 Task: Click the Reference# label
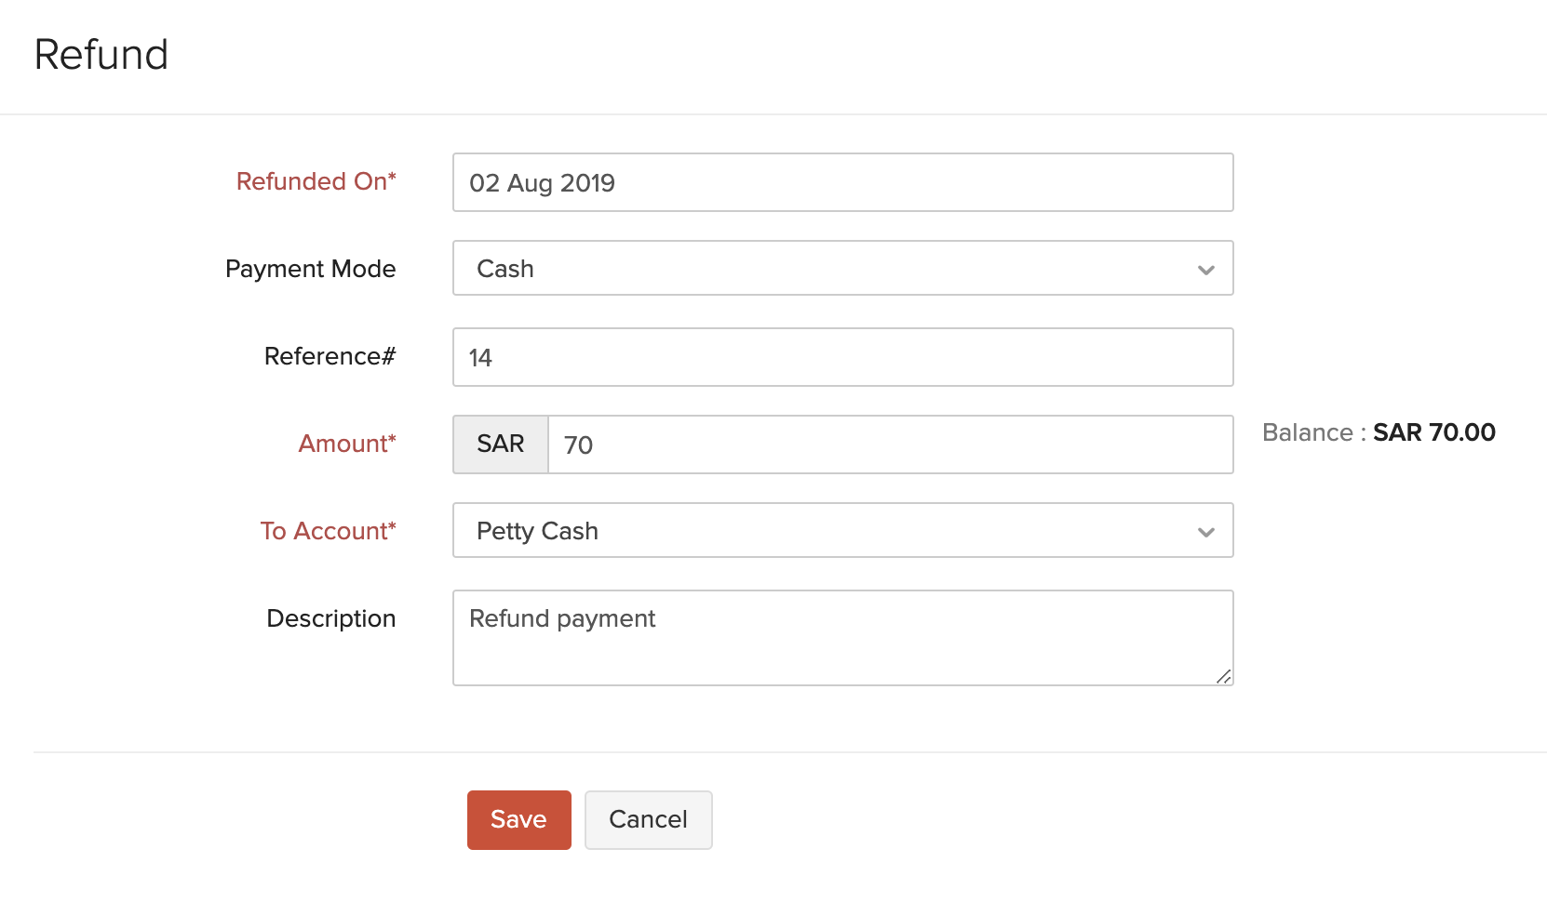330,356
